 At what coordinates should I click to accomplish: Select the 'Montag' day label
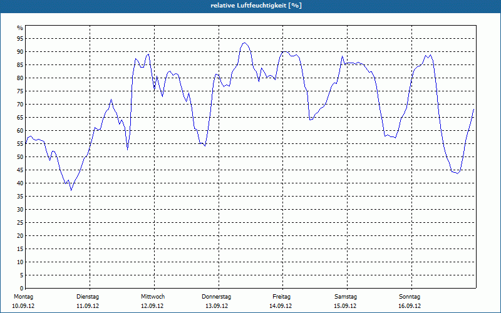pyautogui.click(x=23, y=297)
